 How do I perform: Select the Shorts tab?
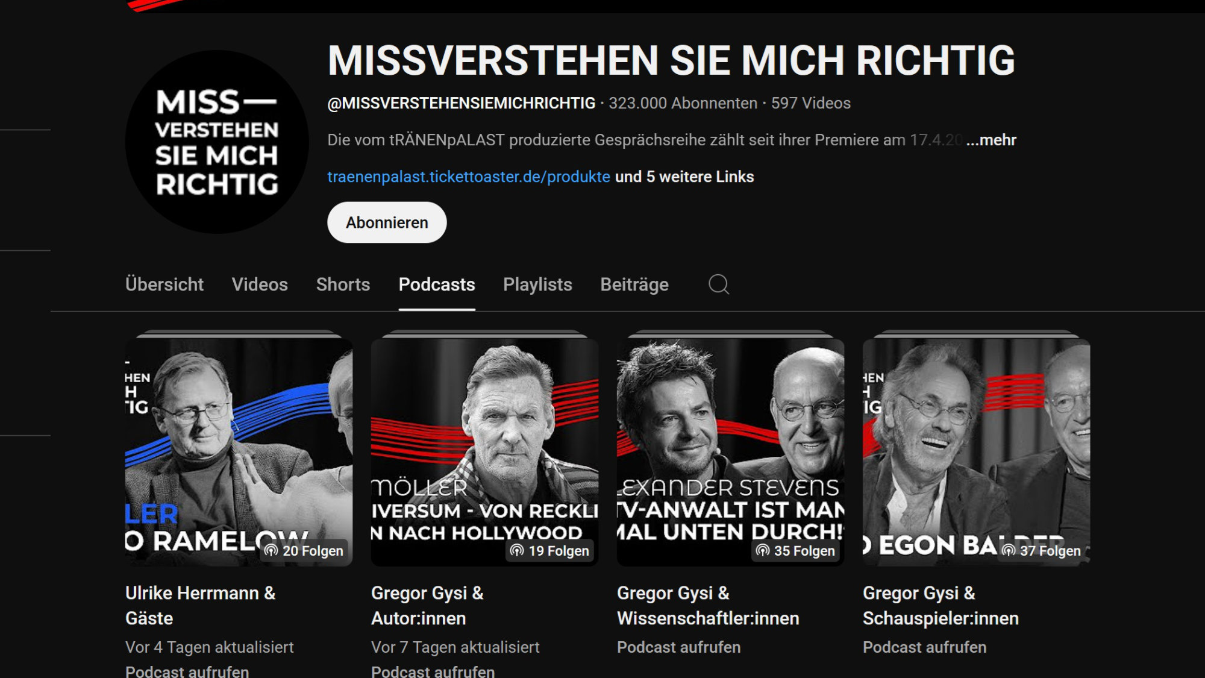pos(343,284)
